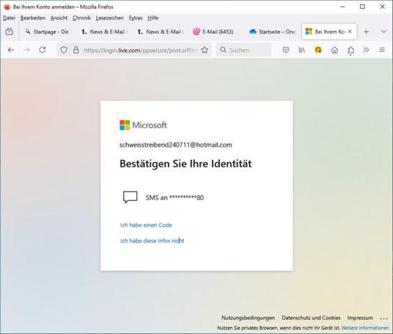This screenshot has width=393, height=334.
Task: Open Datenschutz und Cookies link
Action: click(311, 318)
